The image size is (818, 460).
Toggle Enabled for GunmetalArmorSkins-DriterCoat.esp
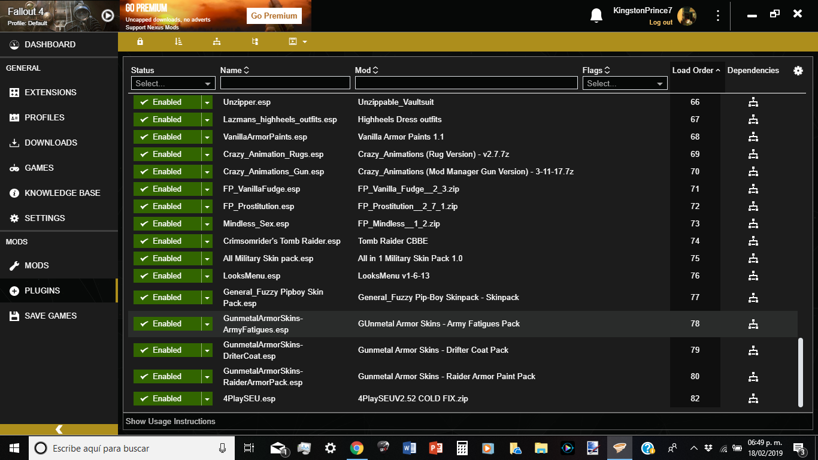[167, 350]
